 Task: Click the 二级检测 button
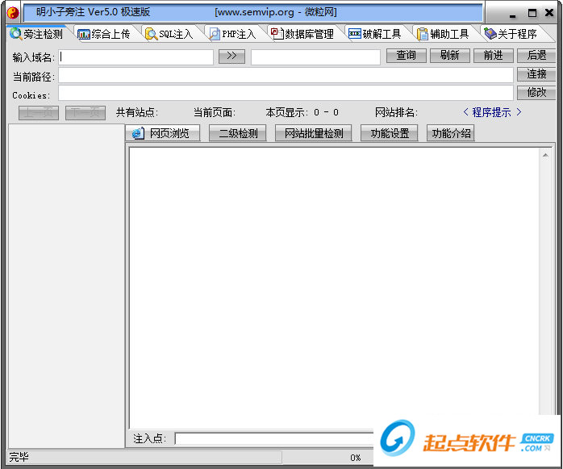tap(238, 133)
